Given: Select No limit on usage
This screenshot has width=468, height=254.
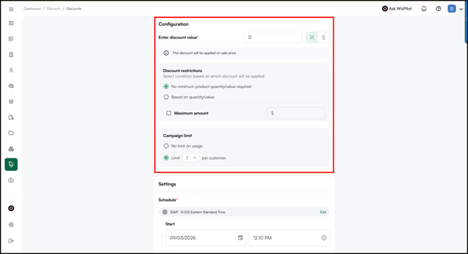Looking at the screenshot, I should click(x=166, y=146).
